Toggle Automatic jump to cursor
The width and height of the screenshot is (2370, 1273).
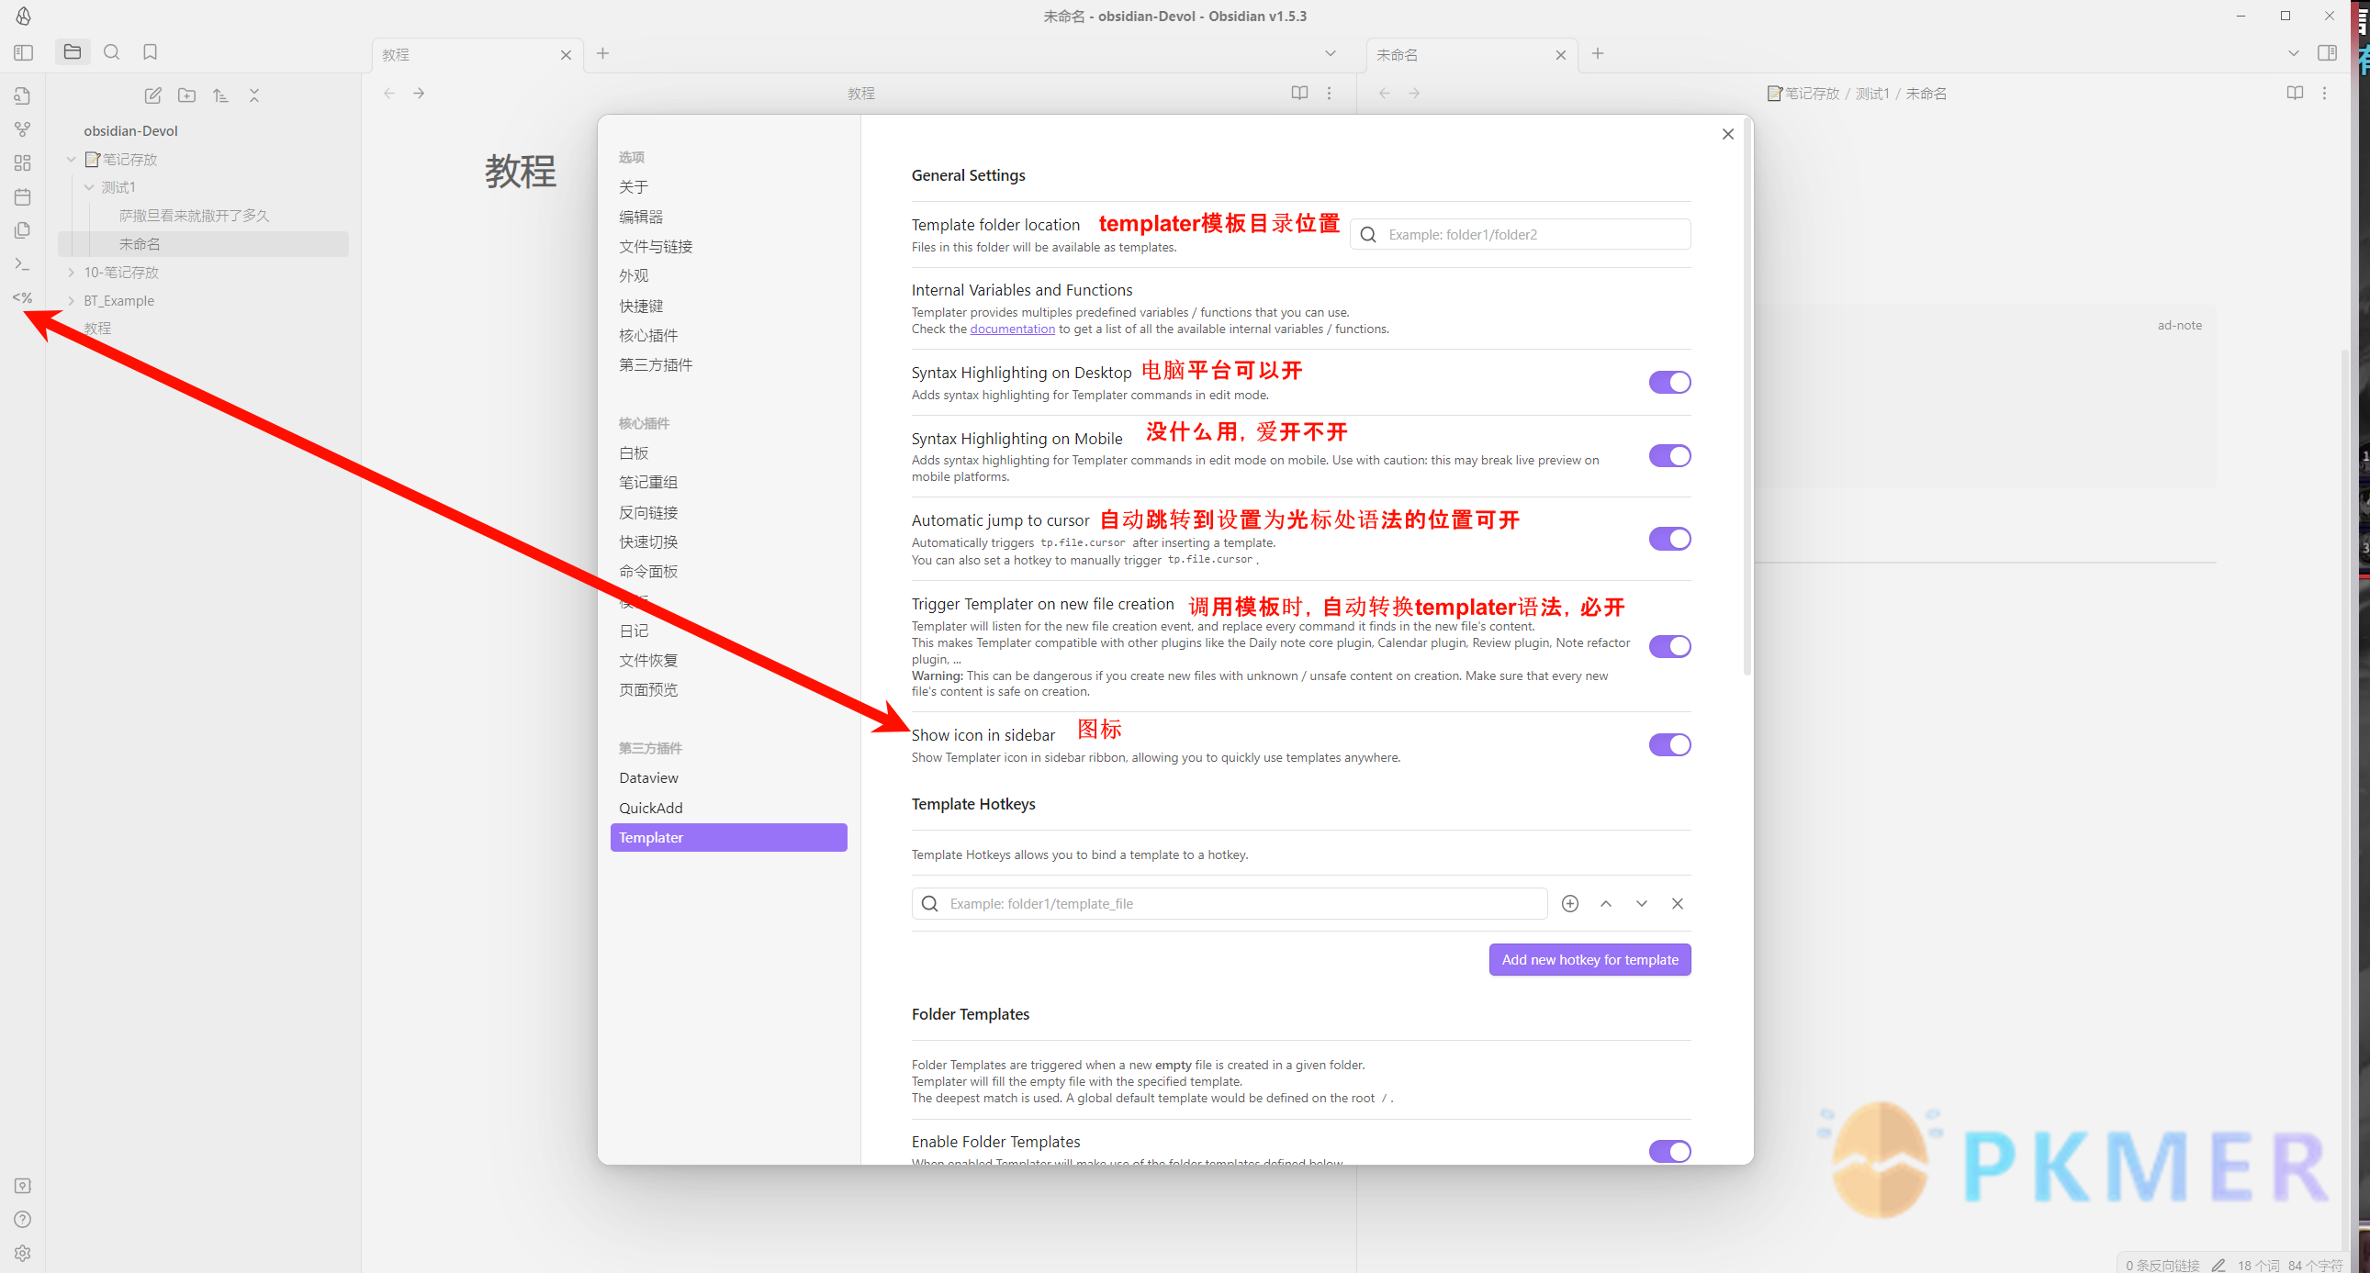tap(1669, 539)
